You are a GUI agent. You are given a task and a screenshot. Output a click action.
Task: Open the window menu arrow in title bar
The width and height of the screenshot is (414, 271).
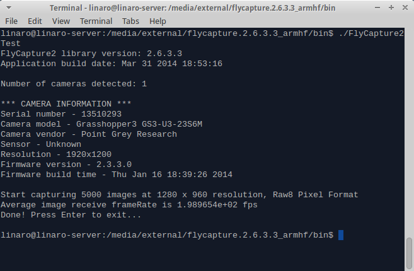9,8
